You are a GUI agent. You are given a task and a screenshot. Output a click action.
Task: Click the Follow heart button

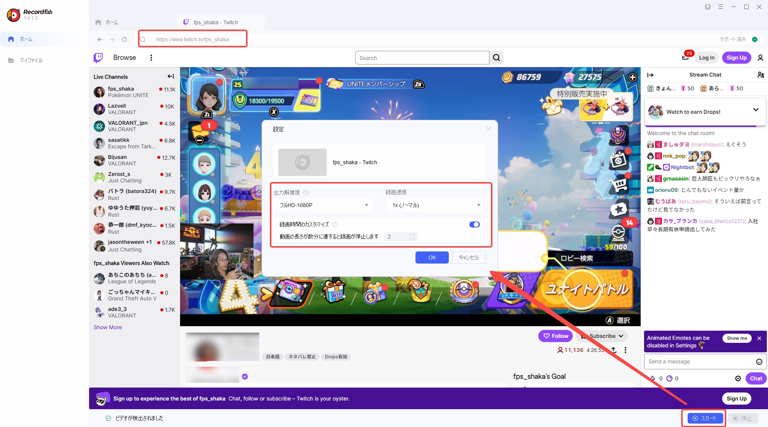click(x=556, y=336)
